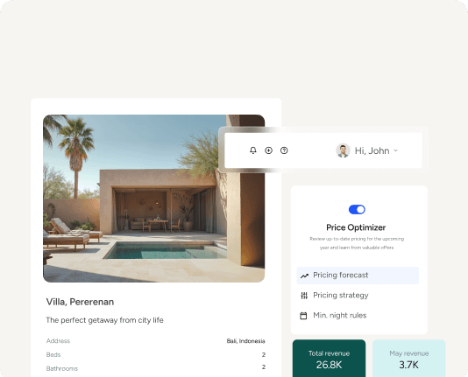Click the Bali, Indonesia address value
This screenshot has height=377, width=468.
(x=245, y=341)
